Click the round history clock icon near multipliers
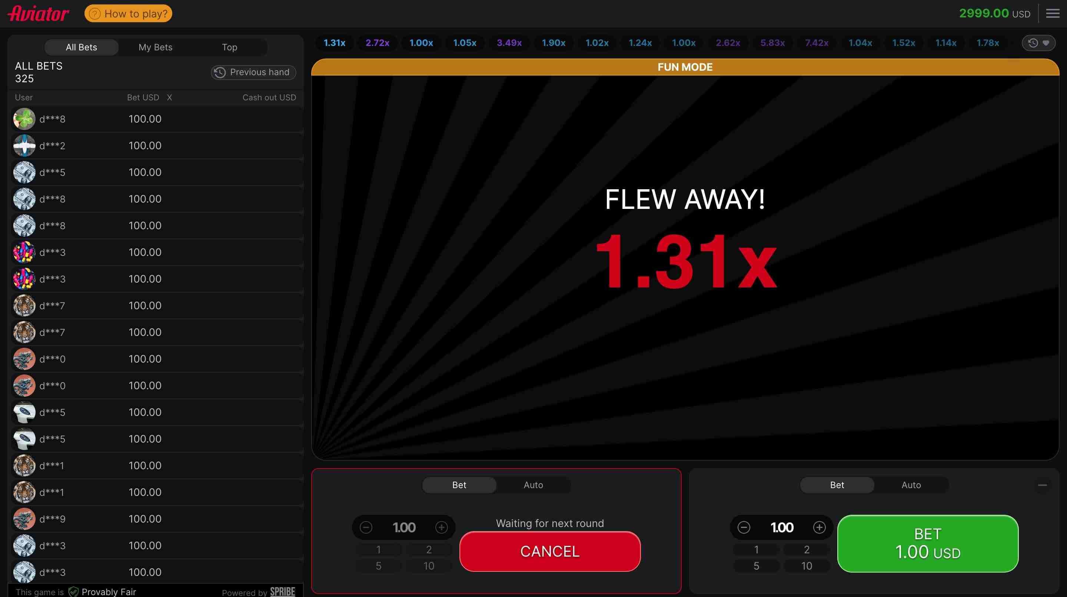1067x597 pixels. tap(1033, 43)
